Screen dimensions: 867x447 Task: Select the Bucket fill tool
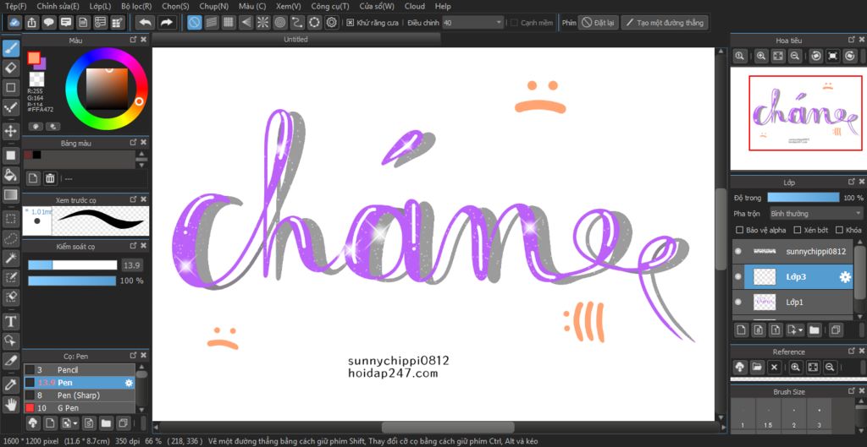coord(11,175)
